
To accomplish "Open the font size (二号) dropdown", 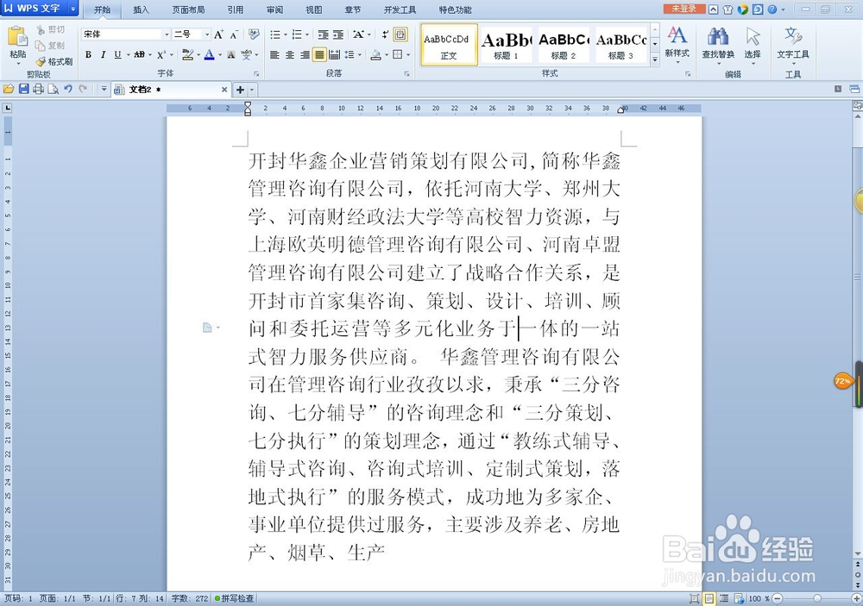I will click(207, 34).
